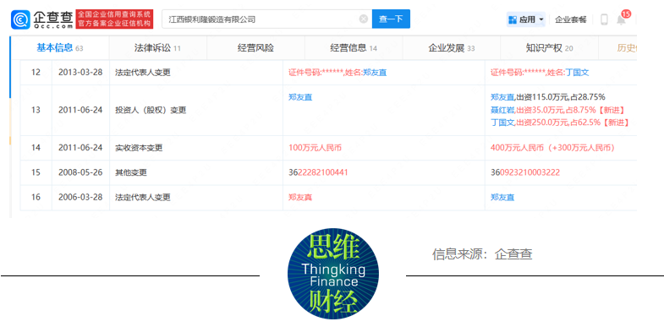This screenshot has height=327, width=664.
Task: Switch to the 企业发展 tab
Action: click(452, 48)
